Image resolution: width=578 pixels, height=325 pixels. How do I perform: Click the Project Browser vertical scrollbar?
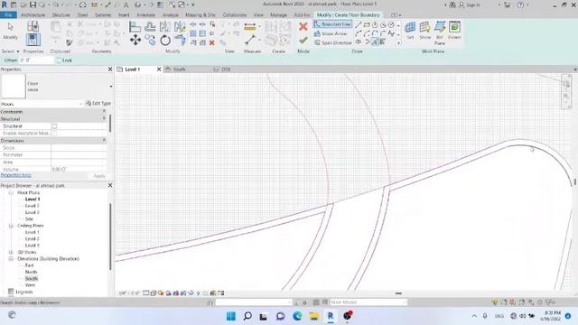pos(110,236)
